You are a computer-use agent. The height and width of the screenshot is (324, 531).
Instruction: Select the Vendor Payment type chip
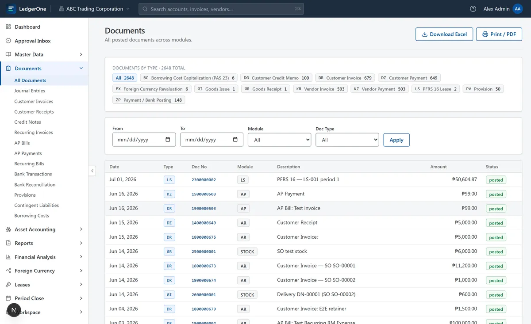click(380, 89)
